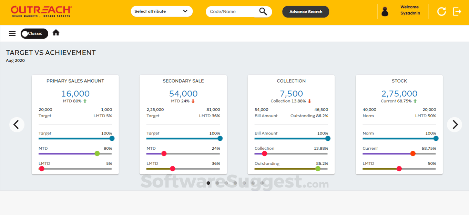Click the Primary Sales MTD slider handle
This screenshot has width=469, height=215.
point(97,153)
